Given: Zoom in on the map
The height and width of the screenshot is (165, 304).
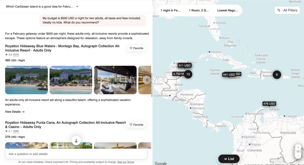Looking at the screenshot, I should pos(298,148).
